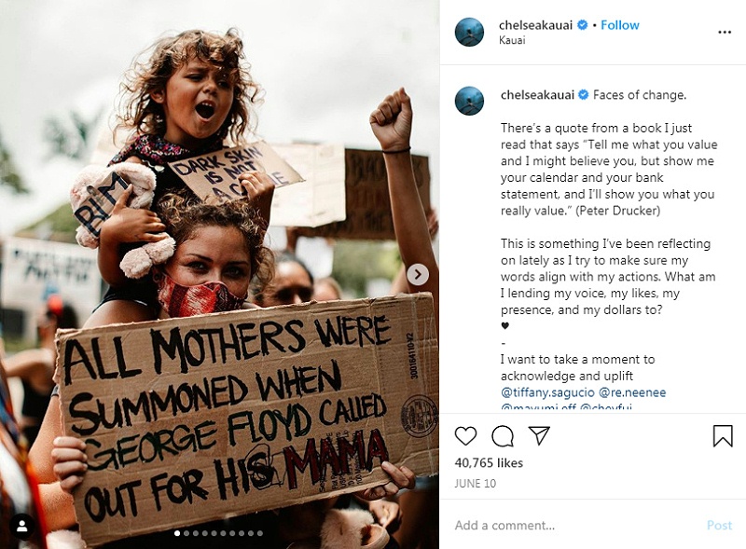Share the post with the paper plane icon
Viewport: 746px width, 549px height.
539,435
